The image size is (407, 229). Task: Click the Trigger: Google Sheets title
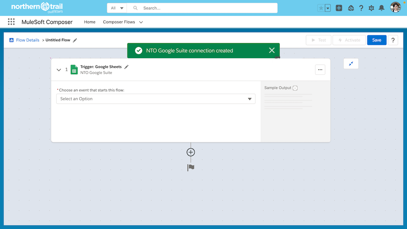[101, 67]
